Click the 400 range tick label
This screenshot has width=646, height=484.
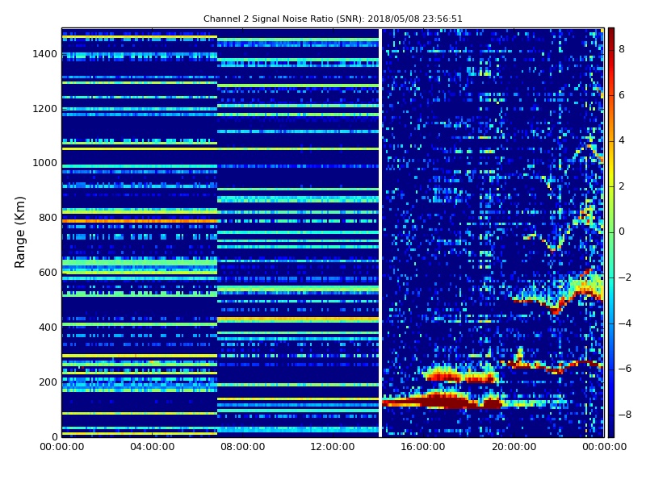pos(48,328)
